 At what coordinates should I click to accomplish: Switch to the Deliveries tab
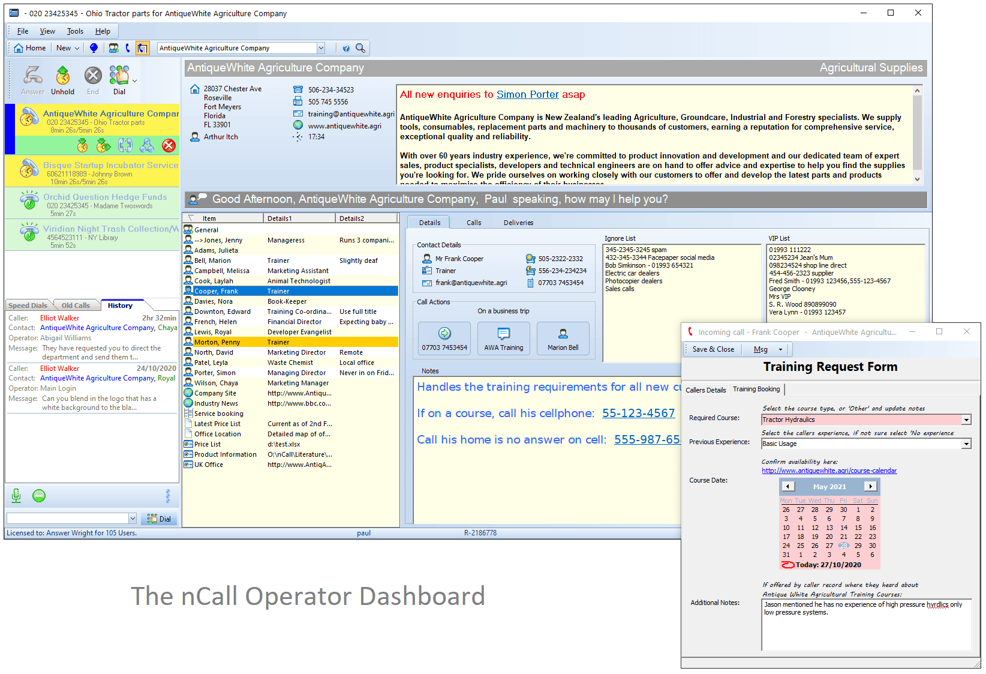(x=518, y=223)
